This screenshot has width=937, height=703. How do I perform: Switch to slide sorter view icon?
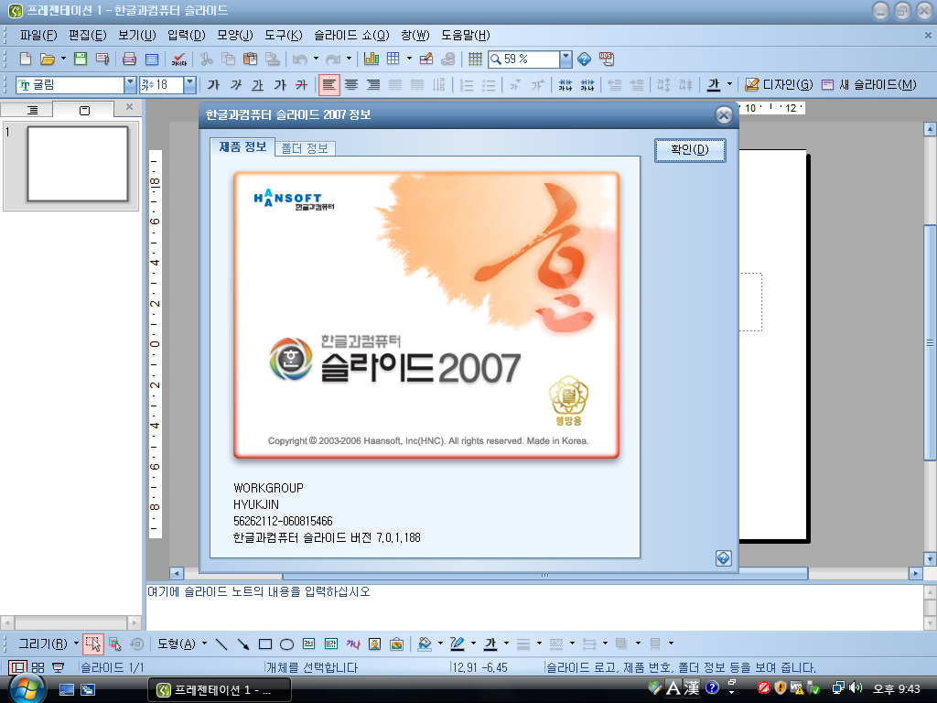(x=38, y=667)
